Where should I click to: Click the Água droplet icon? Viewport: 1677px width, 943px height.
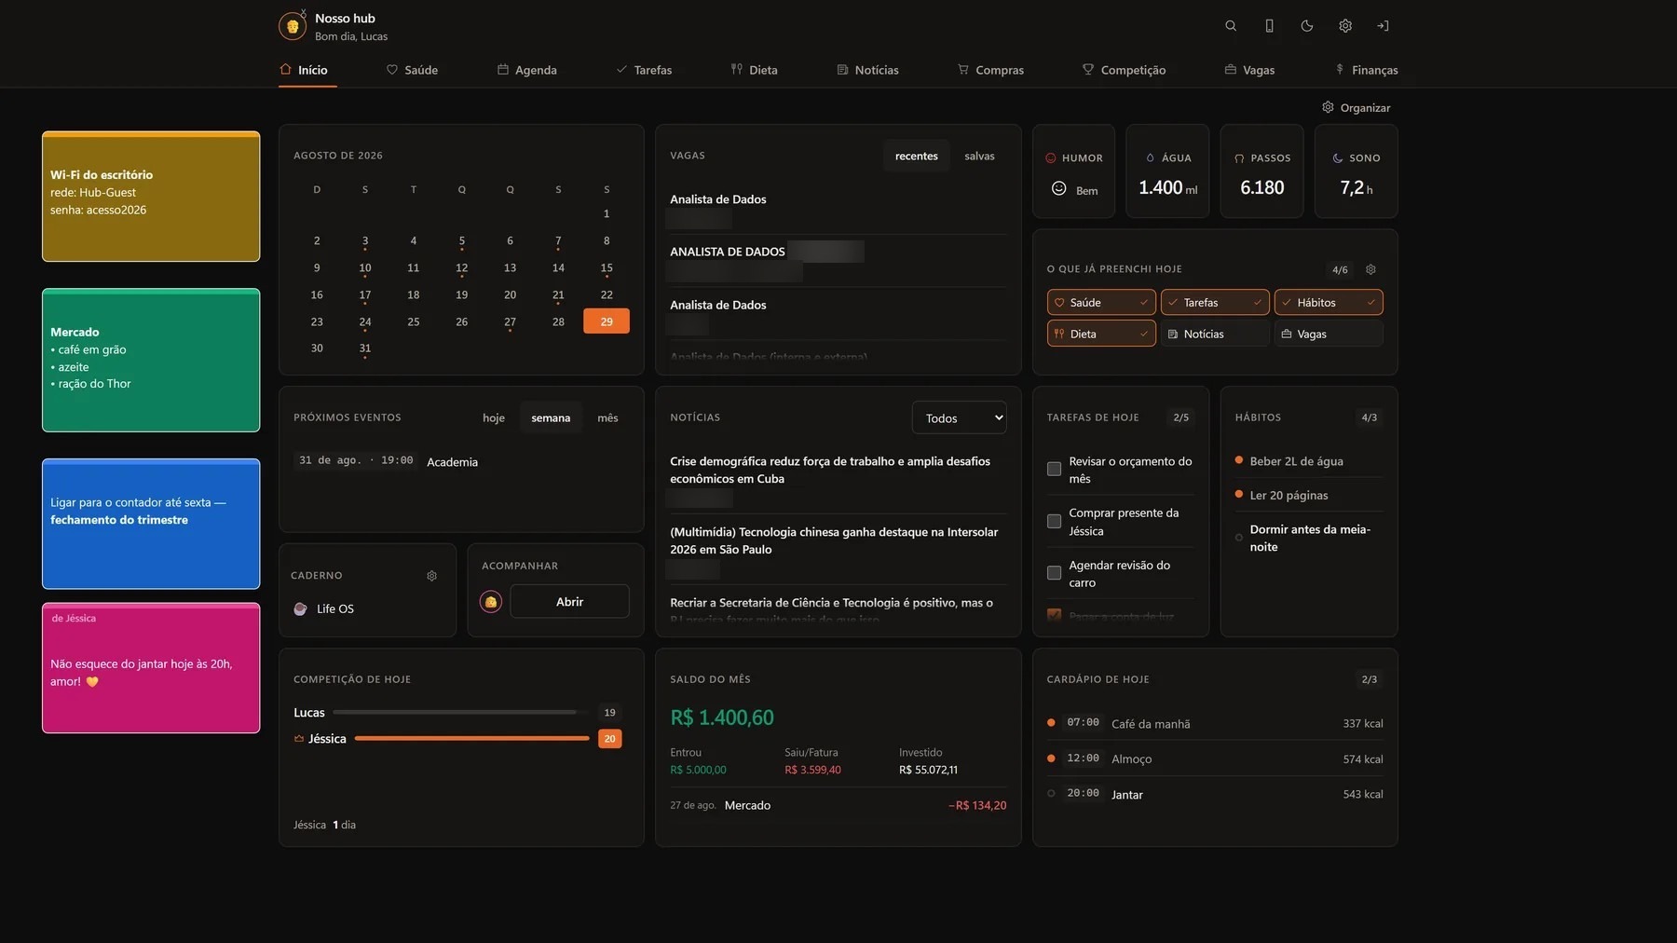tap(1151, 158)
